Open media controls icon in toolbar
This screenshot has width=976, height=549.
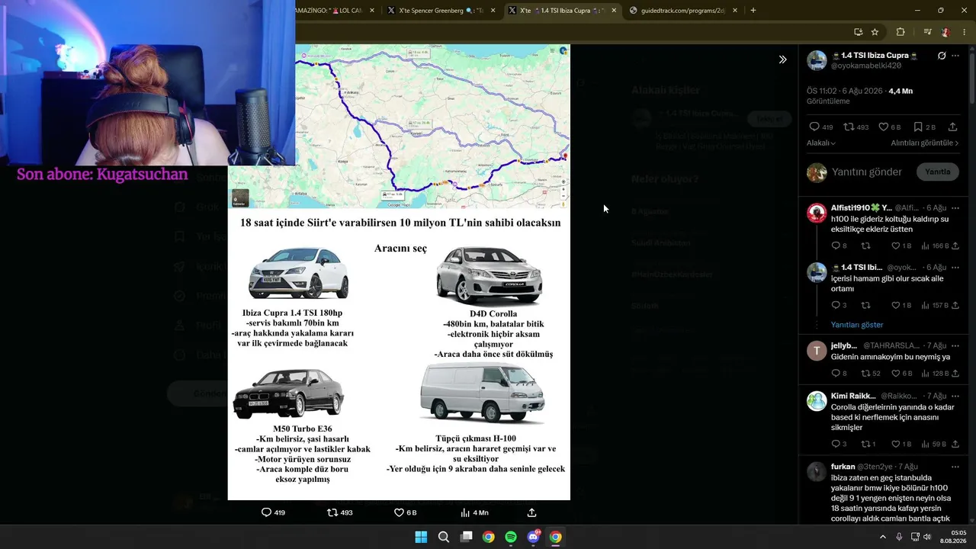(x=927, y=32)
